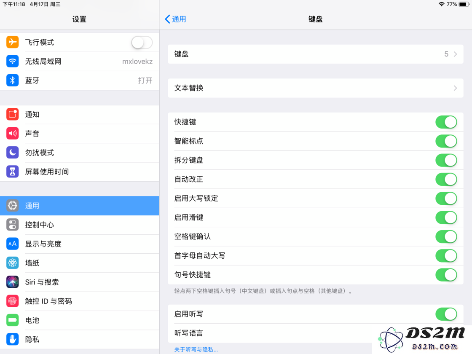Tap the 声音 sounds speaker icon
Viewport: 472px width, 354px height.
pos(12,133)
